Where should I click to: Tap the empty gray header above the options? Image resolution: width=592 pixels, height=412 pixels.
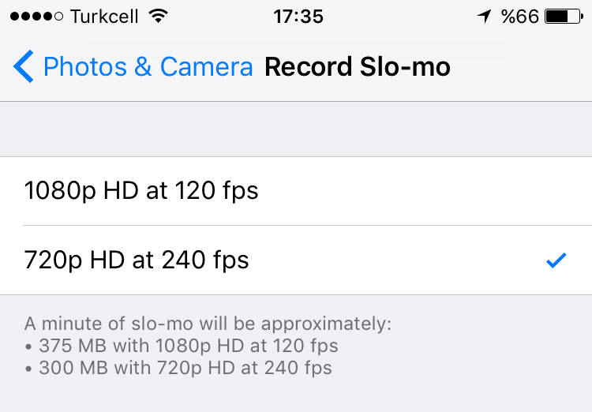tap(296, 129)
